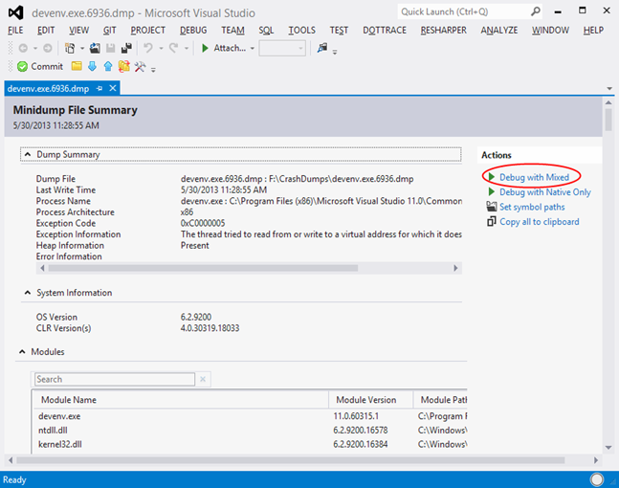619x488 pixels.
Task: Open the empty solution configurations dropdown
Action: tap(282, 48)
